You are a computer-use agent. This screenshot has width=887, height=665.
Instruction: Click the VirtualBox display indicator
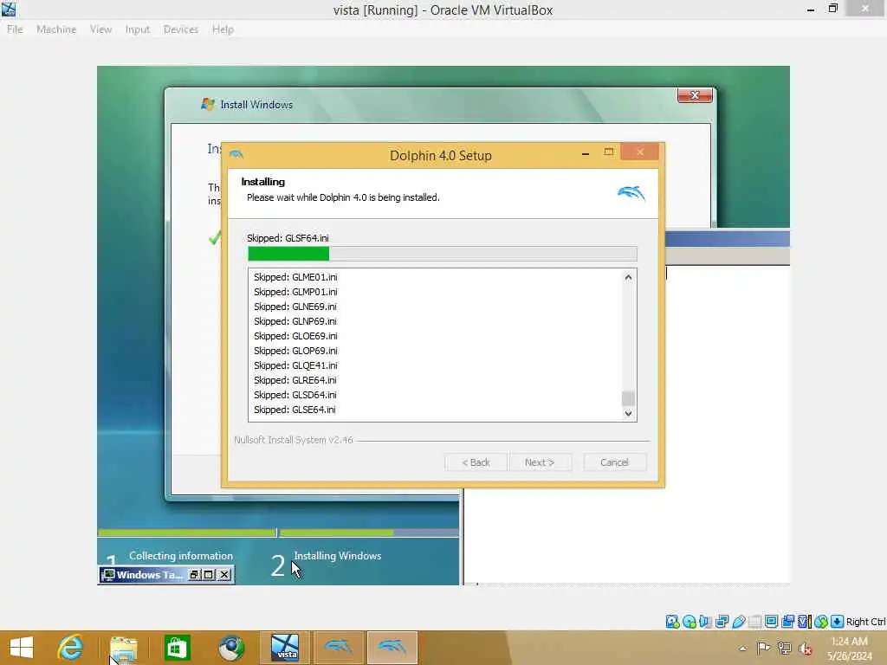point(771,622)
